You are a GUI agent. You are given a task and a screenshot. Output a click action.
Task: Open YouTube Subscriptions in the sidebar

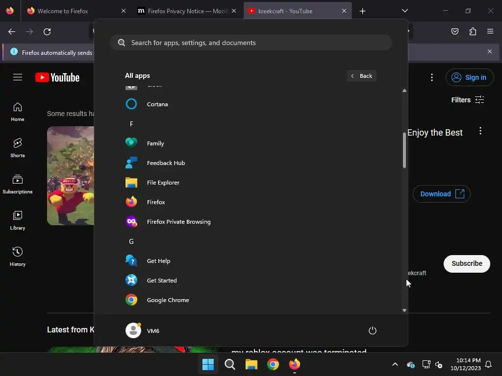18,184
